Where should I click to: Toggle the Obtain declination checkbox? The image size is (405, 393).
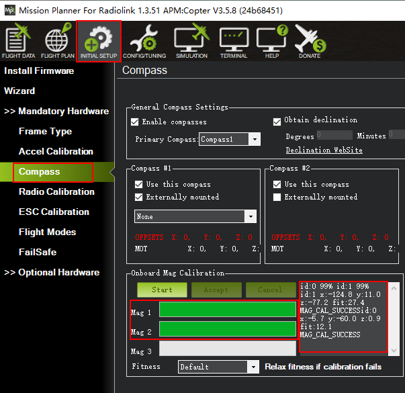[277, 121]
